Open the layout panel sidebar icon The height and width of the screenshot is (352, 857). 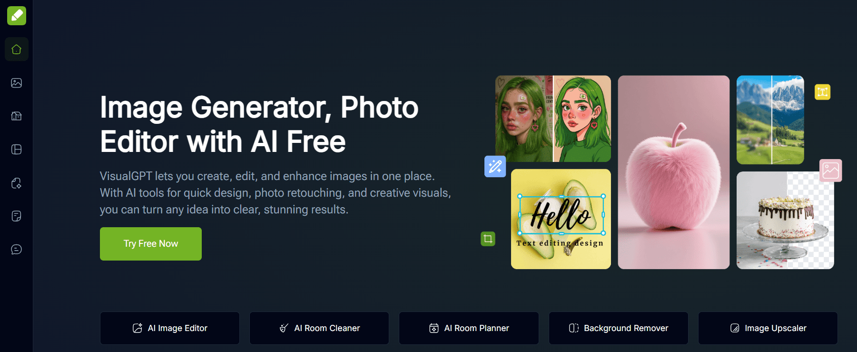click(17, 150)
